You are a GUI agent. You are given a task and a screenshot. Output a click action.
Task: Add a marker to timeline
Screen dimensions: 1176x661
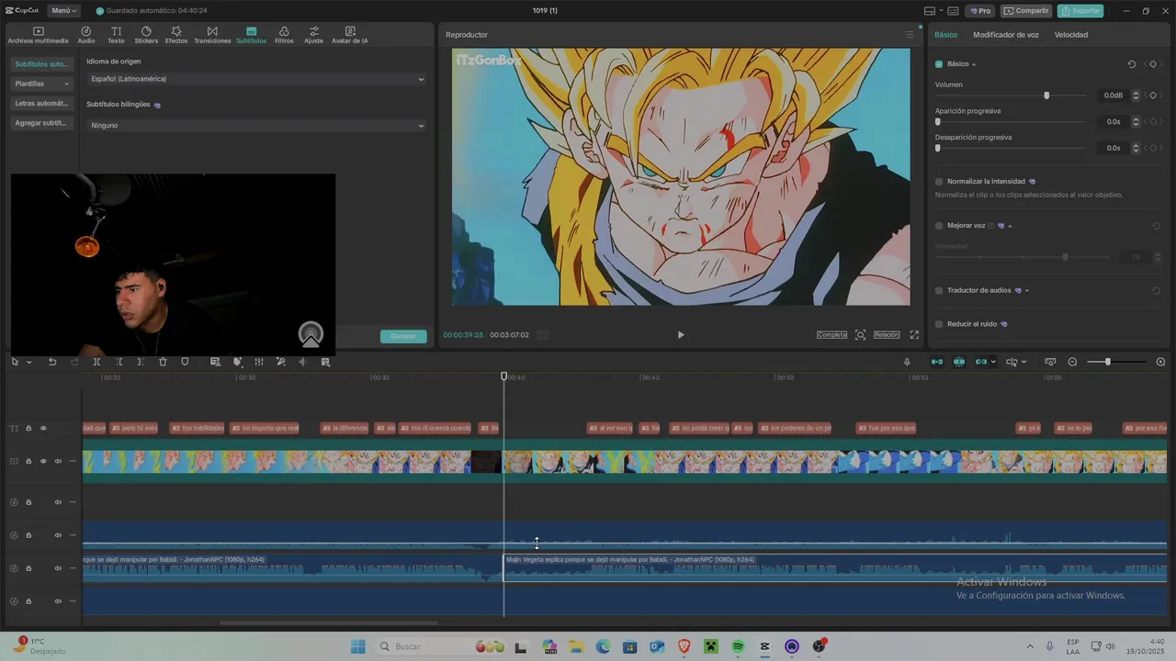(x=185, y=363)
